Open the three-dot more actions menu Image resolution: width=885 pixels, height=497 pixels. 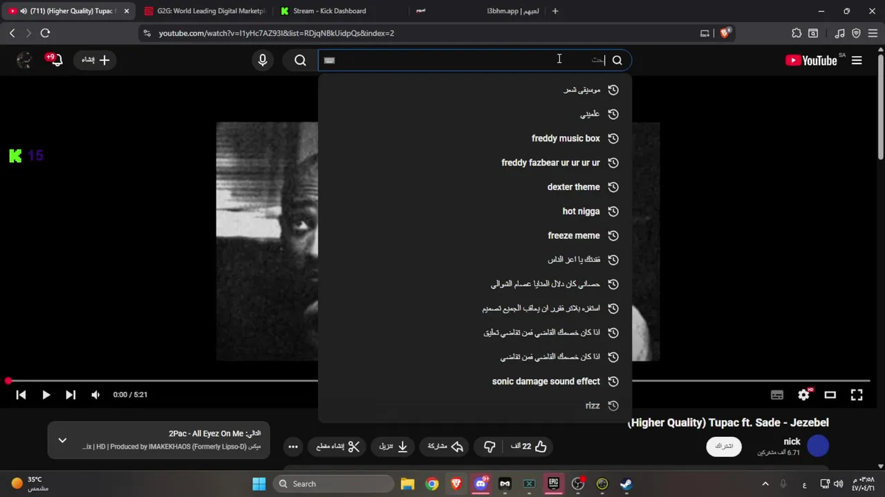point(293,447)
